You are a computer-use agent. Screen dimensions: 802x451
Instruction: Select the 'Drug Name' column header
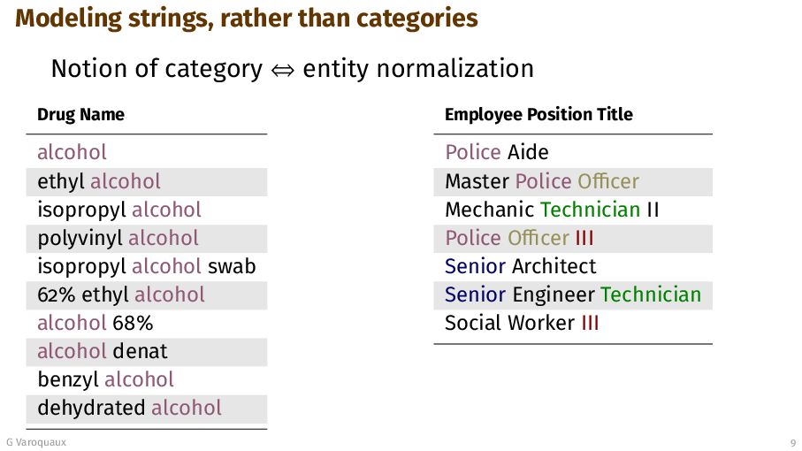click(80, 115)
